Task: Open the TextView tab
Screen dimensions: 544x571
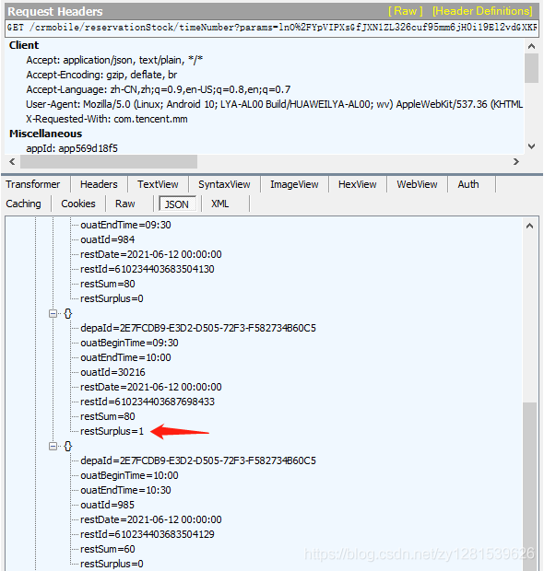Action: click(x=158, y=184)
